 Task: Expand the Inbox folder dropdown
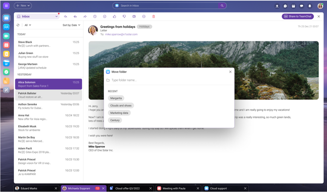pyautogui.click(x=38, y=16)
